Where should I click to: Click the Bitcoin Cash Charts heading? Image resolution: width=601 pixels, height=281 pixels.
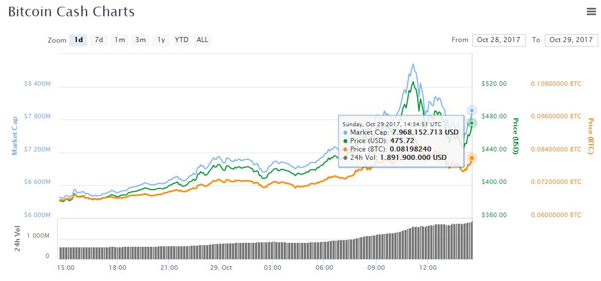71,11
